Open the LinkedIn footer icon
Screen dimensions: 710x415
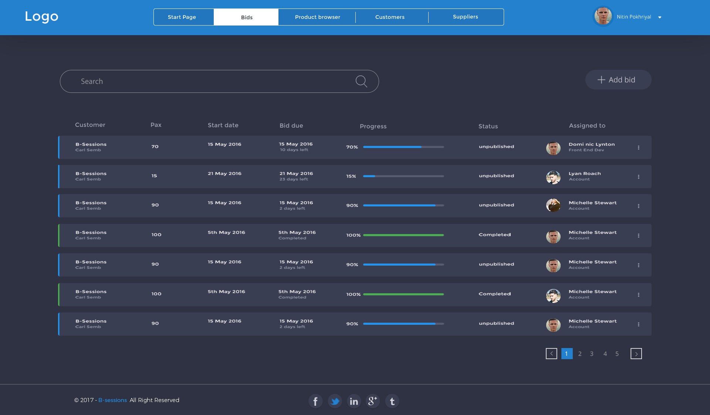354,401
